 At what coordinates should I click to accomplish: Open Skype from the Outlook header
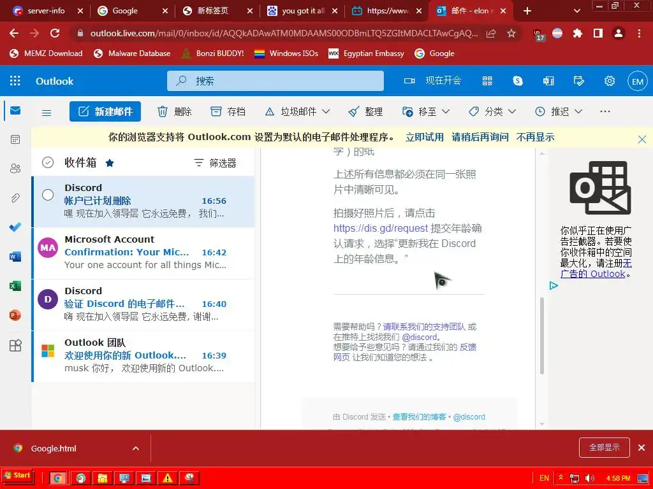(518, 81)
